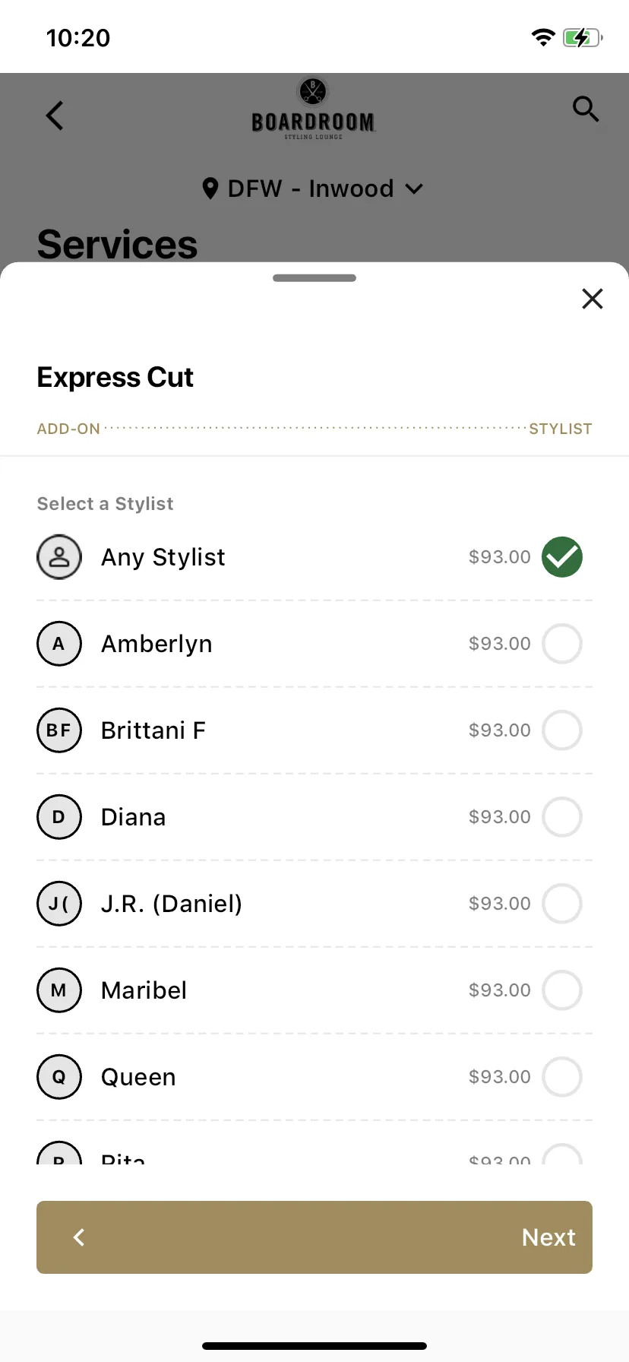
Task: Choose Queen's radio button
Action: pyautogui.click(x=562, y=1077)
